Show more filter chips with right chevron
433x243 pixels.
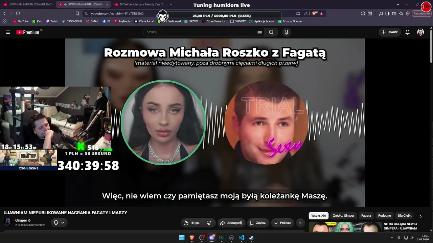420,216
